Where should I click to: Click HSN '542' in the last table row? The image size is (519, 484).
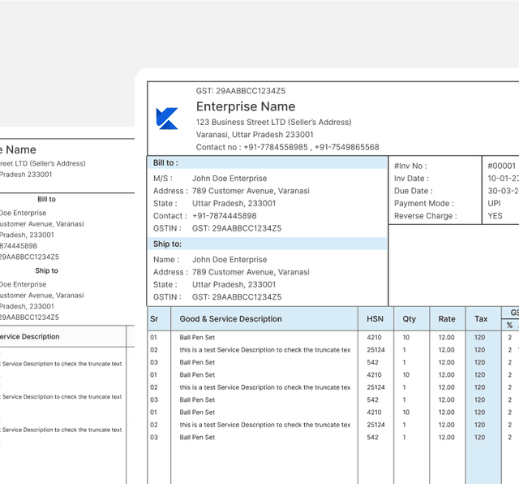tap(372, 437)
